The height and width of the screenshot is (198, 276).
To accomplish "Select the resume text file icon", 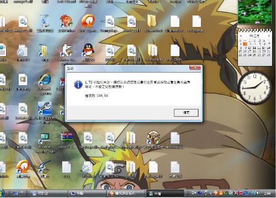I will 174,140.
